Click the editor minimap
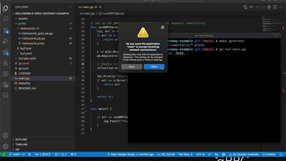Viewport: 286px width, 161px height. click(272, 24)
